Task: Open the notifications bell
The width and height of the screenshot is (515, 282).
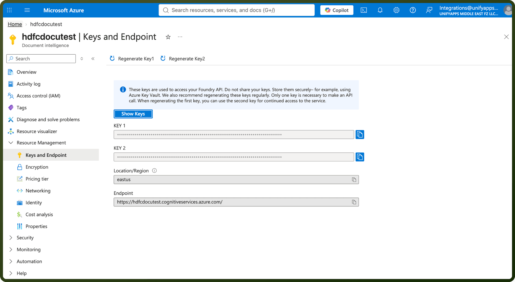Action: 380,10
